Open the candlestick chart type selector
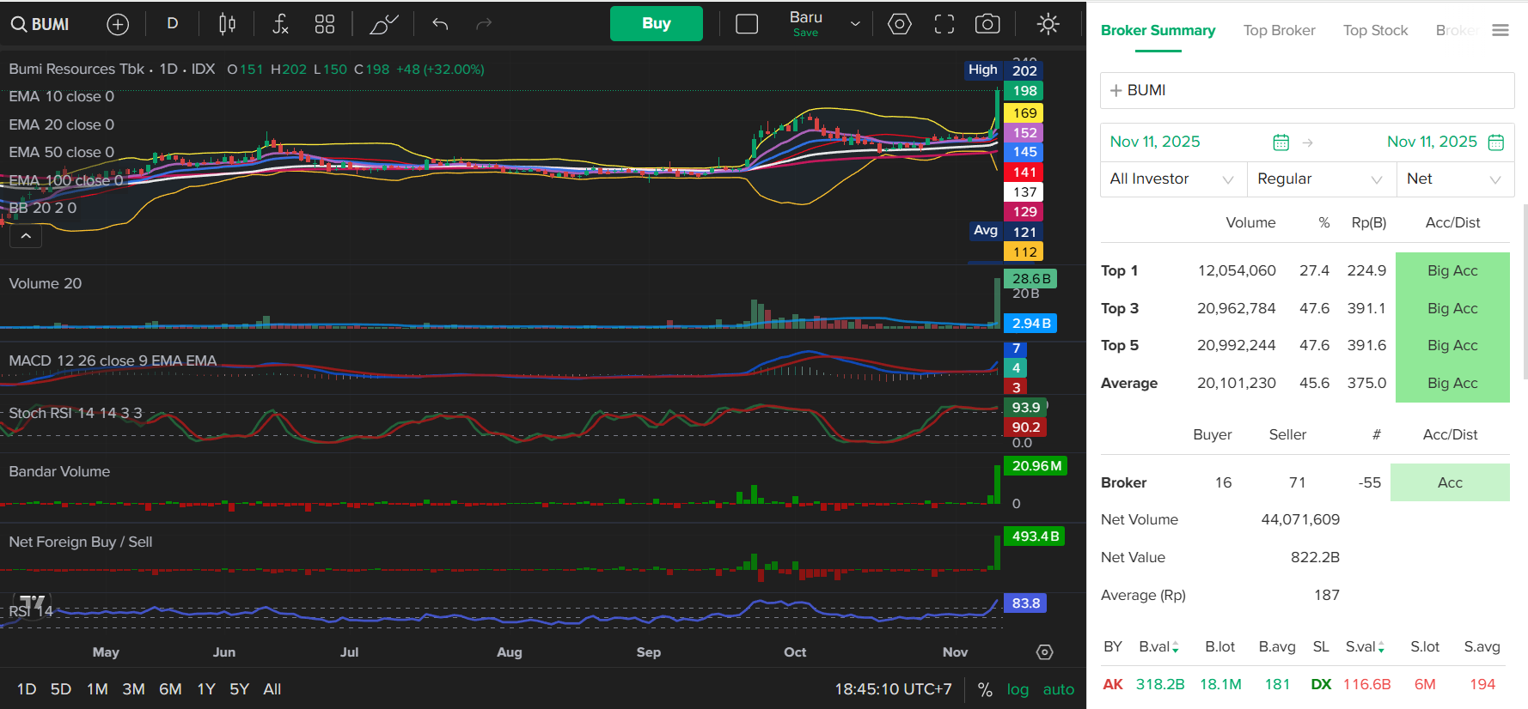Image resolution: width=1528 pixels, height=709 pixels. 227,24
